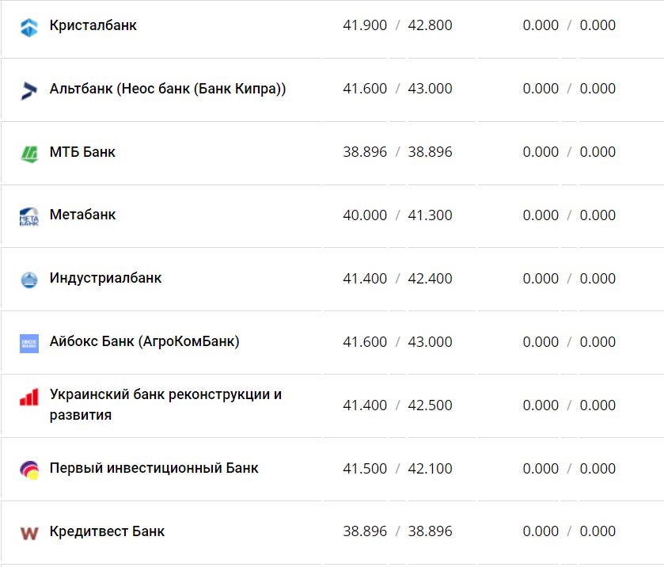Viewport: 664px width, 567px height.
Task: Click the green МТБ Банк logo
Action: (29, 153)
